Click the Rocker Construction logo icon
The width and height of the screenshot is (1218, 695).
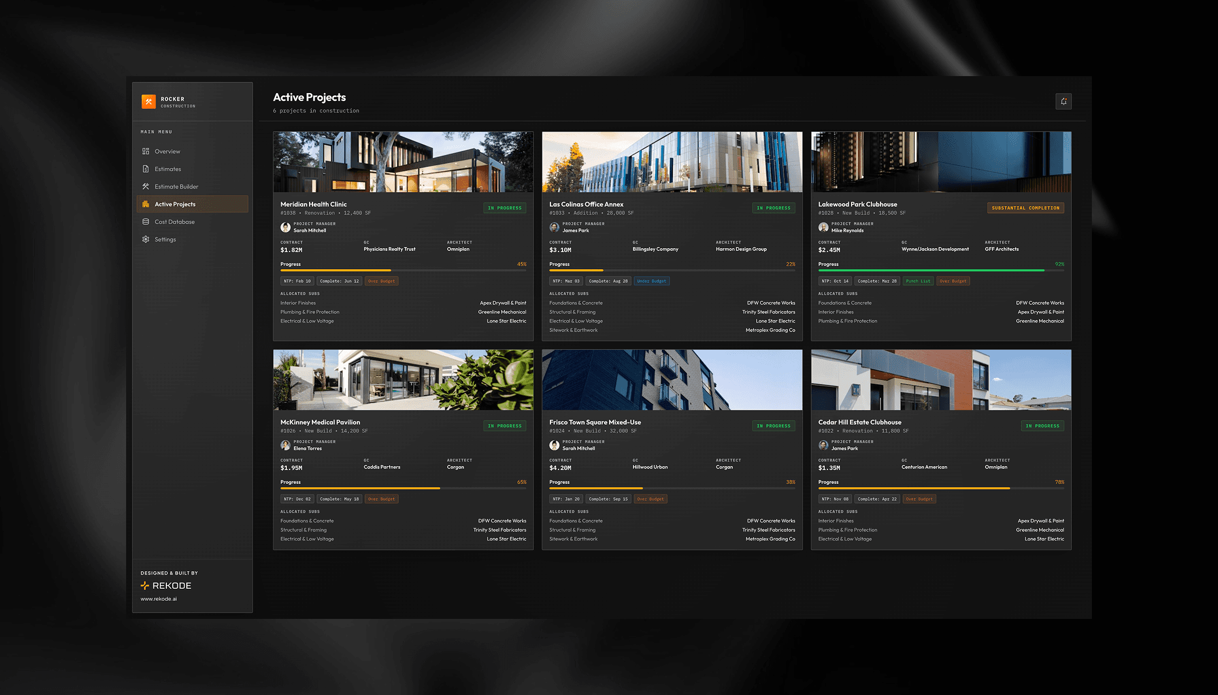coord(148,102)
